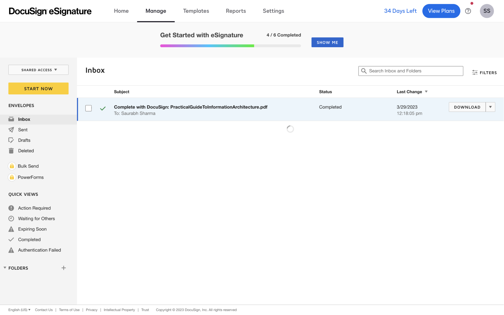Add a new folder with plus icon
The image size is (504, 315).
tap(64, 268)
